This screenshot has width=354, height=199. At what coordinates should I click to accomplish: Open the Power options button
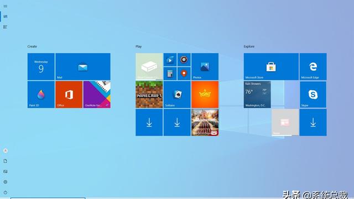point(6,192)
